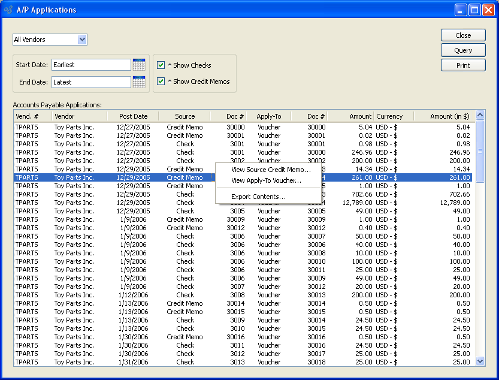Viewport: 499px width, 380px height.
Task: Uncheck the Show Credit Memos checkbox
Action: (161, 82)
